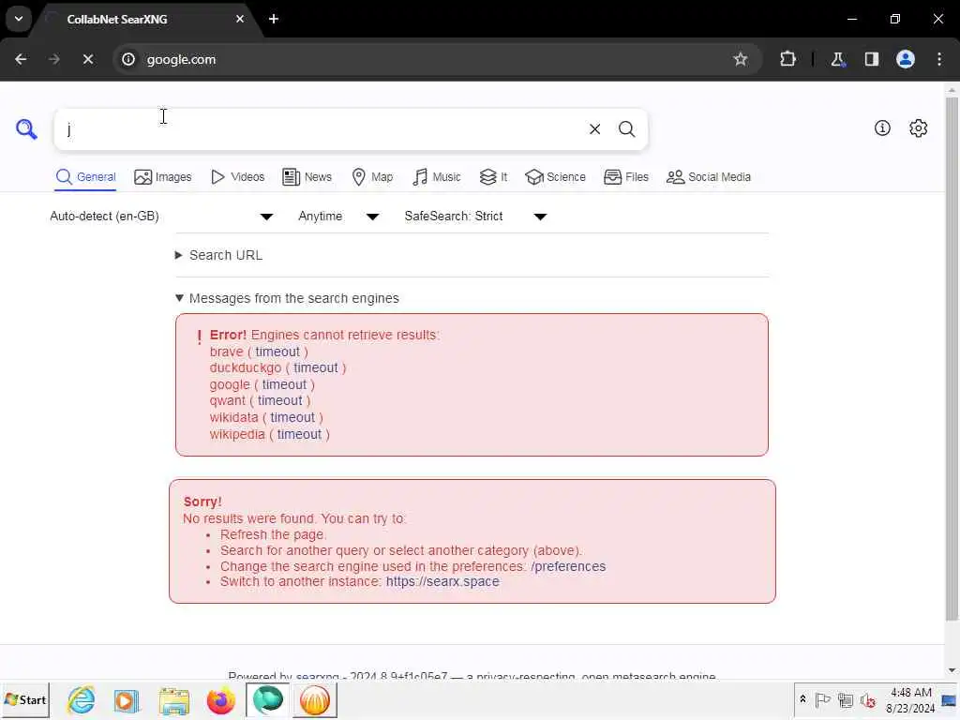Open the https://searx.space link
This screenshot has height=720, width=960.
(442, 581)
